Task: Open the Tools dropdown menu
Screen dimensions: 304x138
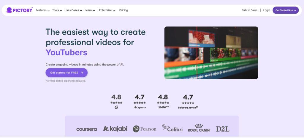Action: click(x=57, y=10)
